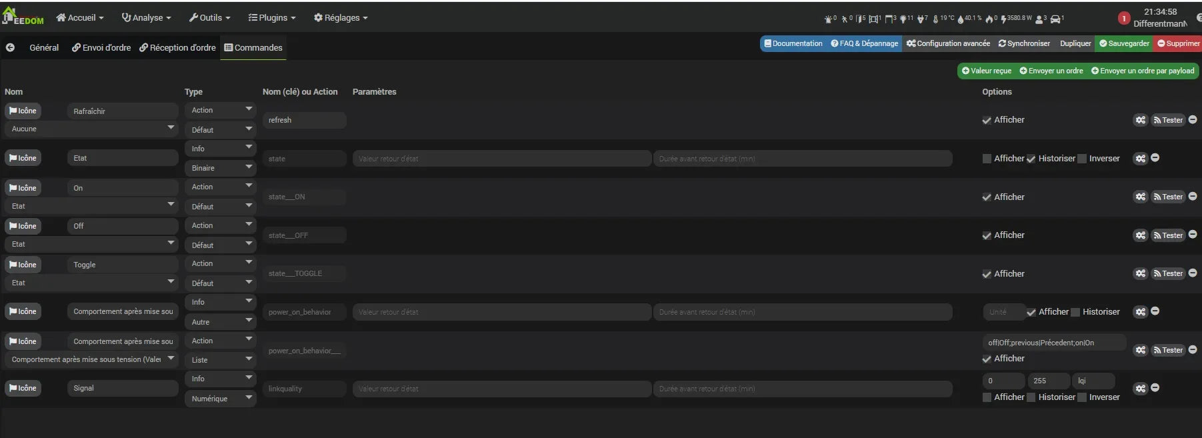Switch to the Envoi d'ordre tab
This screenshot has width=1202, height=438.
point(101,47)
